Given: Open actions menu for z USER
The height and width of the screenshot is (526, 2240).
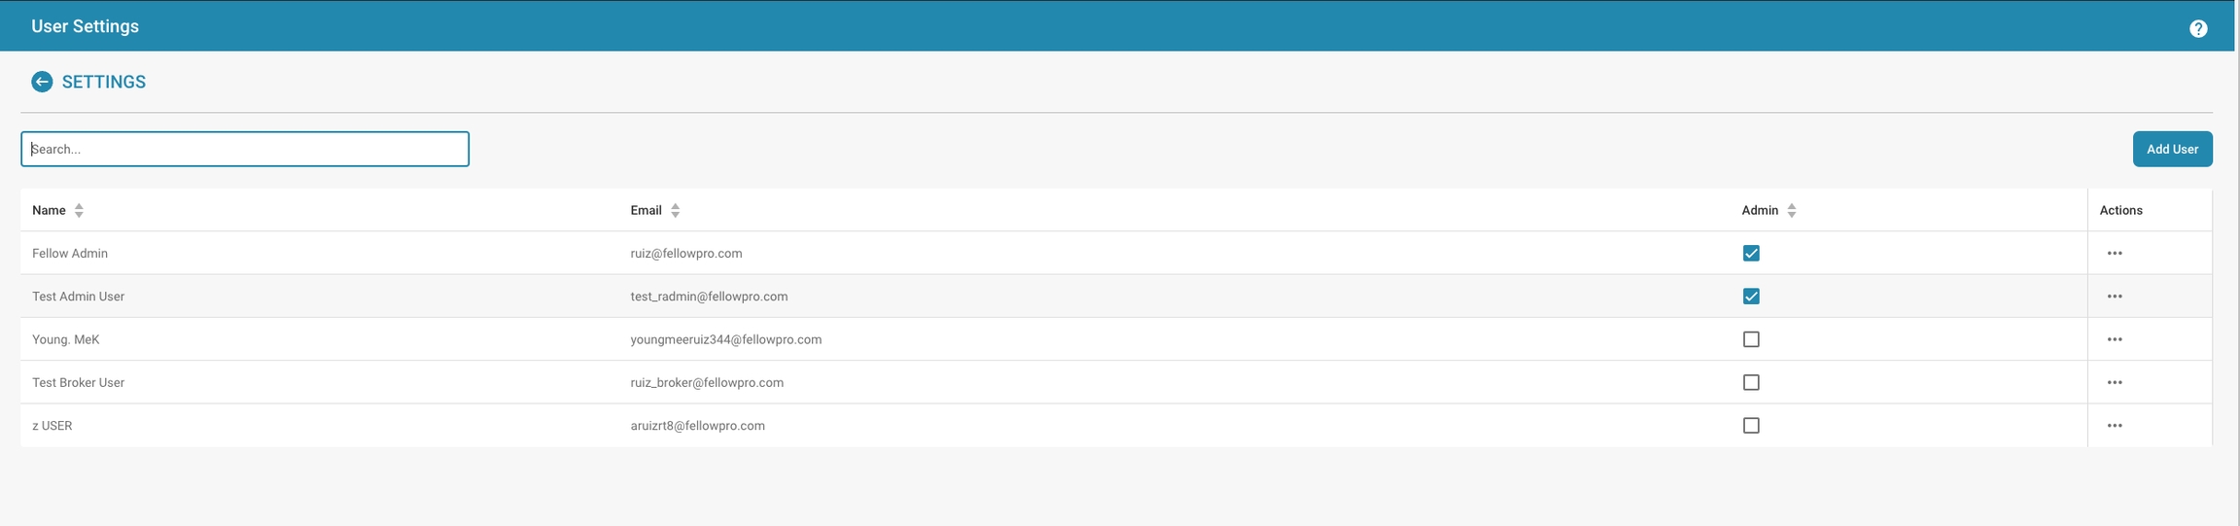Looking at the screenshot, I should pos(2115,426).
